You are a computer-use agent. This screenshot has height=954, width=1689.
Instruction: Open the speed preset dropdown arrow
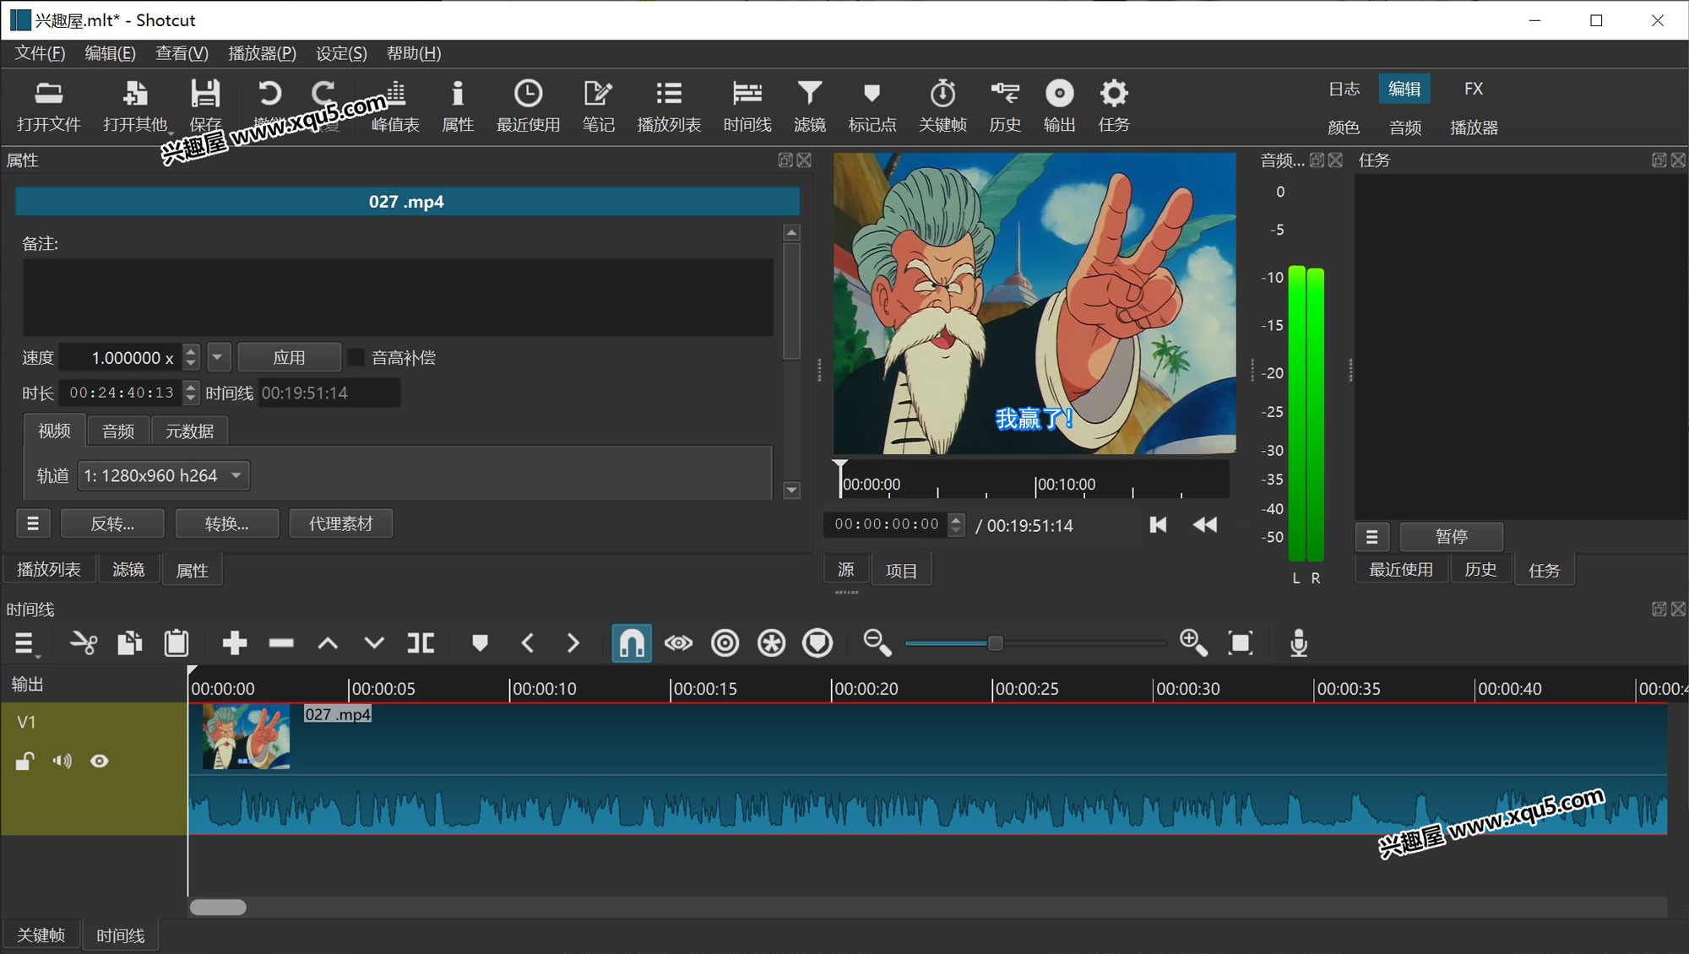218,358
